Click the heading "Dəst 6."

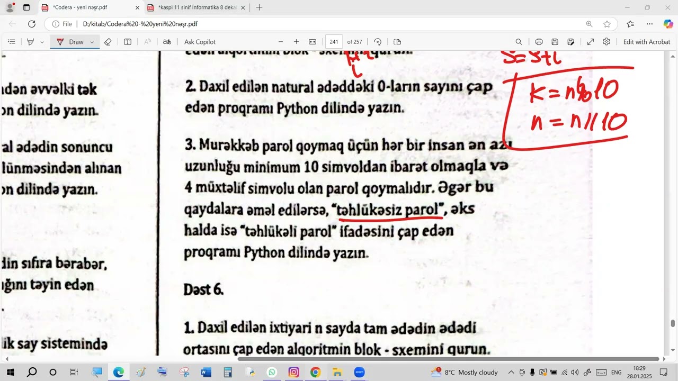pos(203,289)
